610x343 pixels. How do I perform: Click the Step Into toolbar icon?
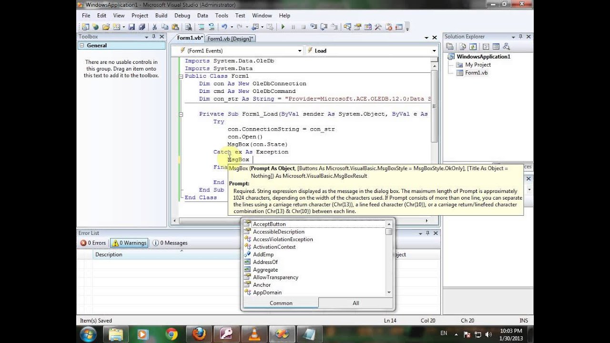(314, 27)
